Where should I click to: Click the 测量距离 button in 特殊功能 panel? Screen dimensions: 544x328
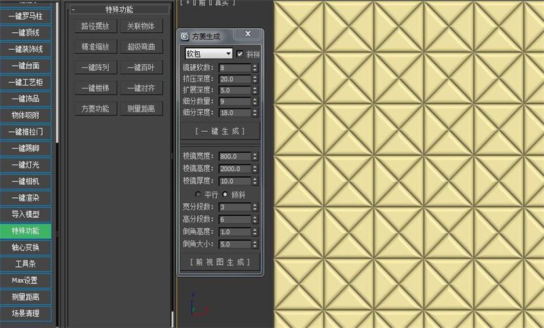pos(141,109)
